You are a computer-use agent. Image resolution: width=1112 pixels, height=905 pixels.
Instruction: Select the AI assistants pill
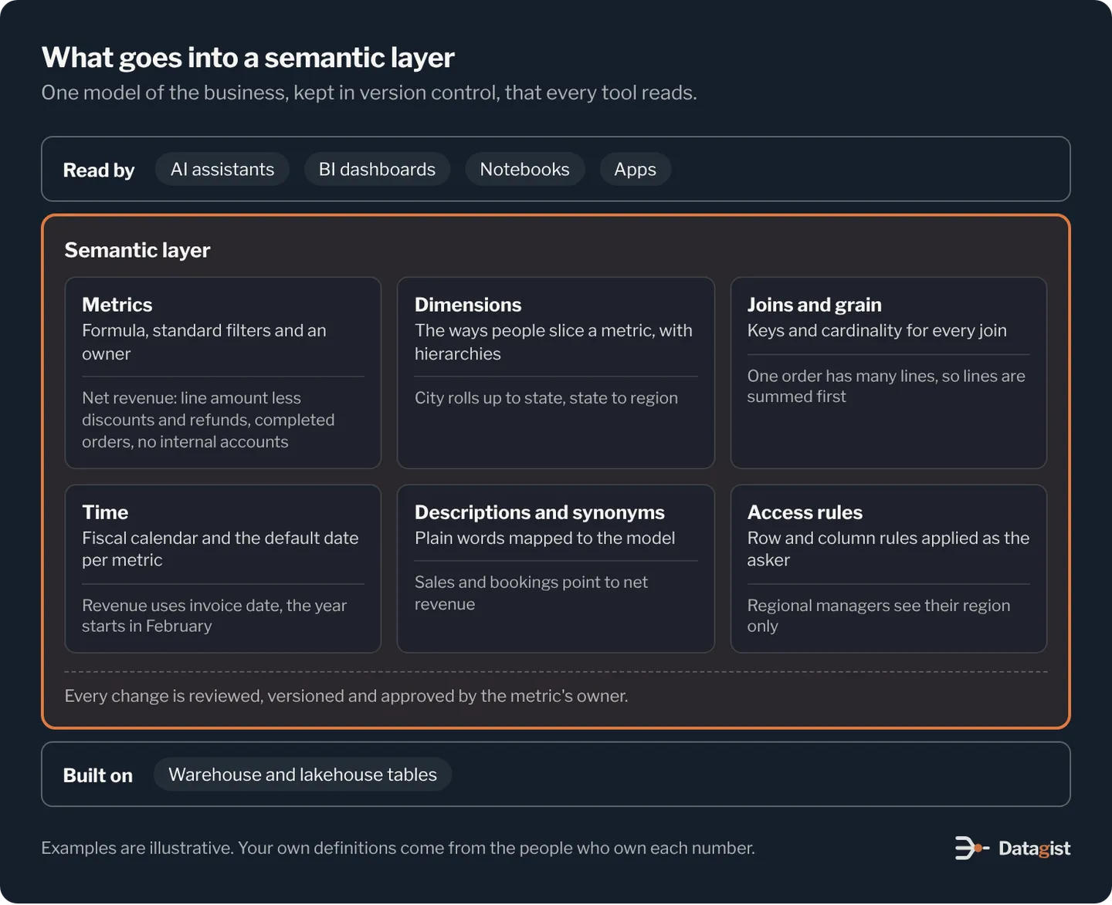[x=222, y=169]
